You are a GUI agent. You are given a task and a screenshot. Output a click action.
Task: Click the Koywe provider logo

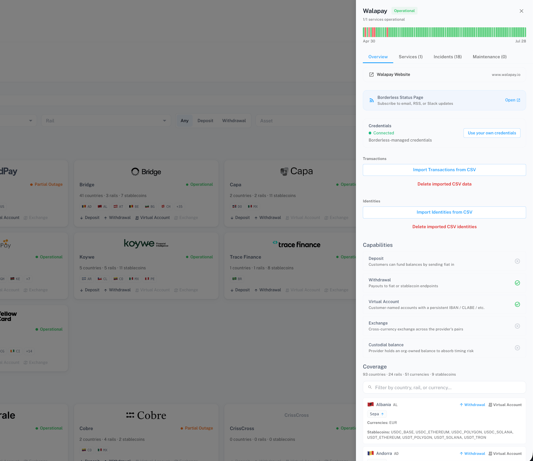[x=146, y=243]
